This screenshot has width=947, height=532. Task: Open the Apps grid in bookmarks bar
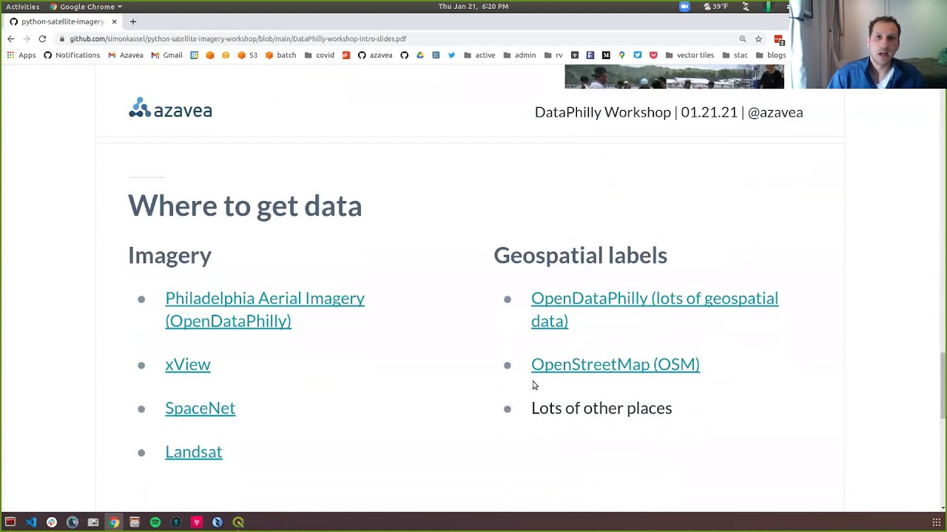[x=21, y=55]
